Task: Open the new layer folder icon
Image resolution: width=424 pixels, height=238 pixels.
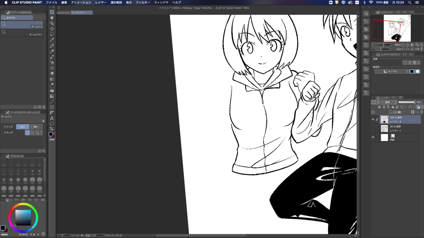Action: point(399,112)
